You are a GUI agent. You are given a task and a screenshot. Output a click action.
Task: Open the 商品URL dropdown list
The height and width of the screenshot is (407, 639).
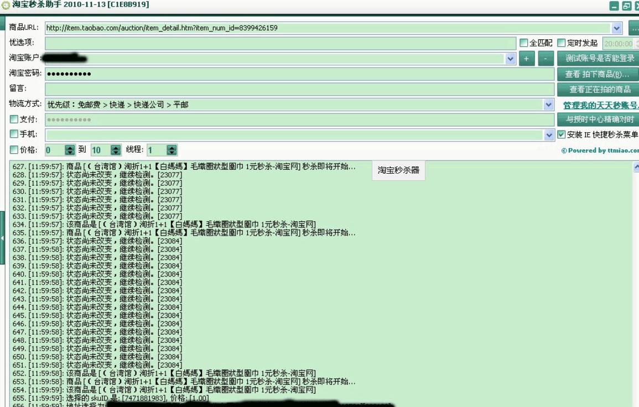[616, 28]
